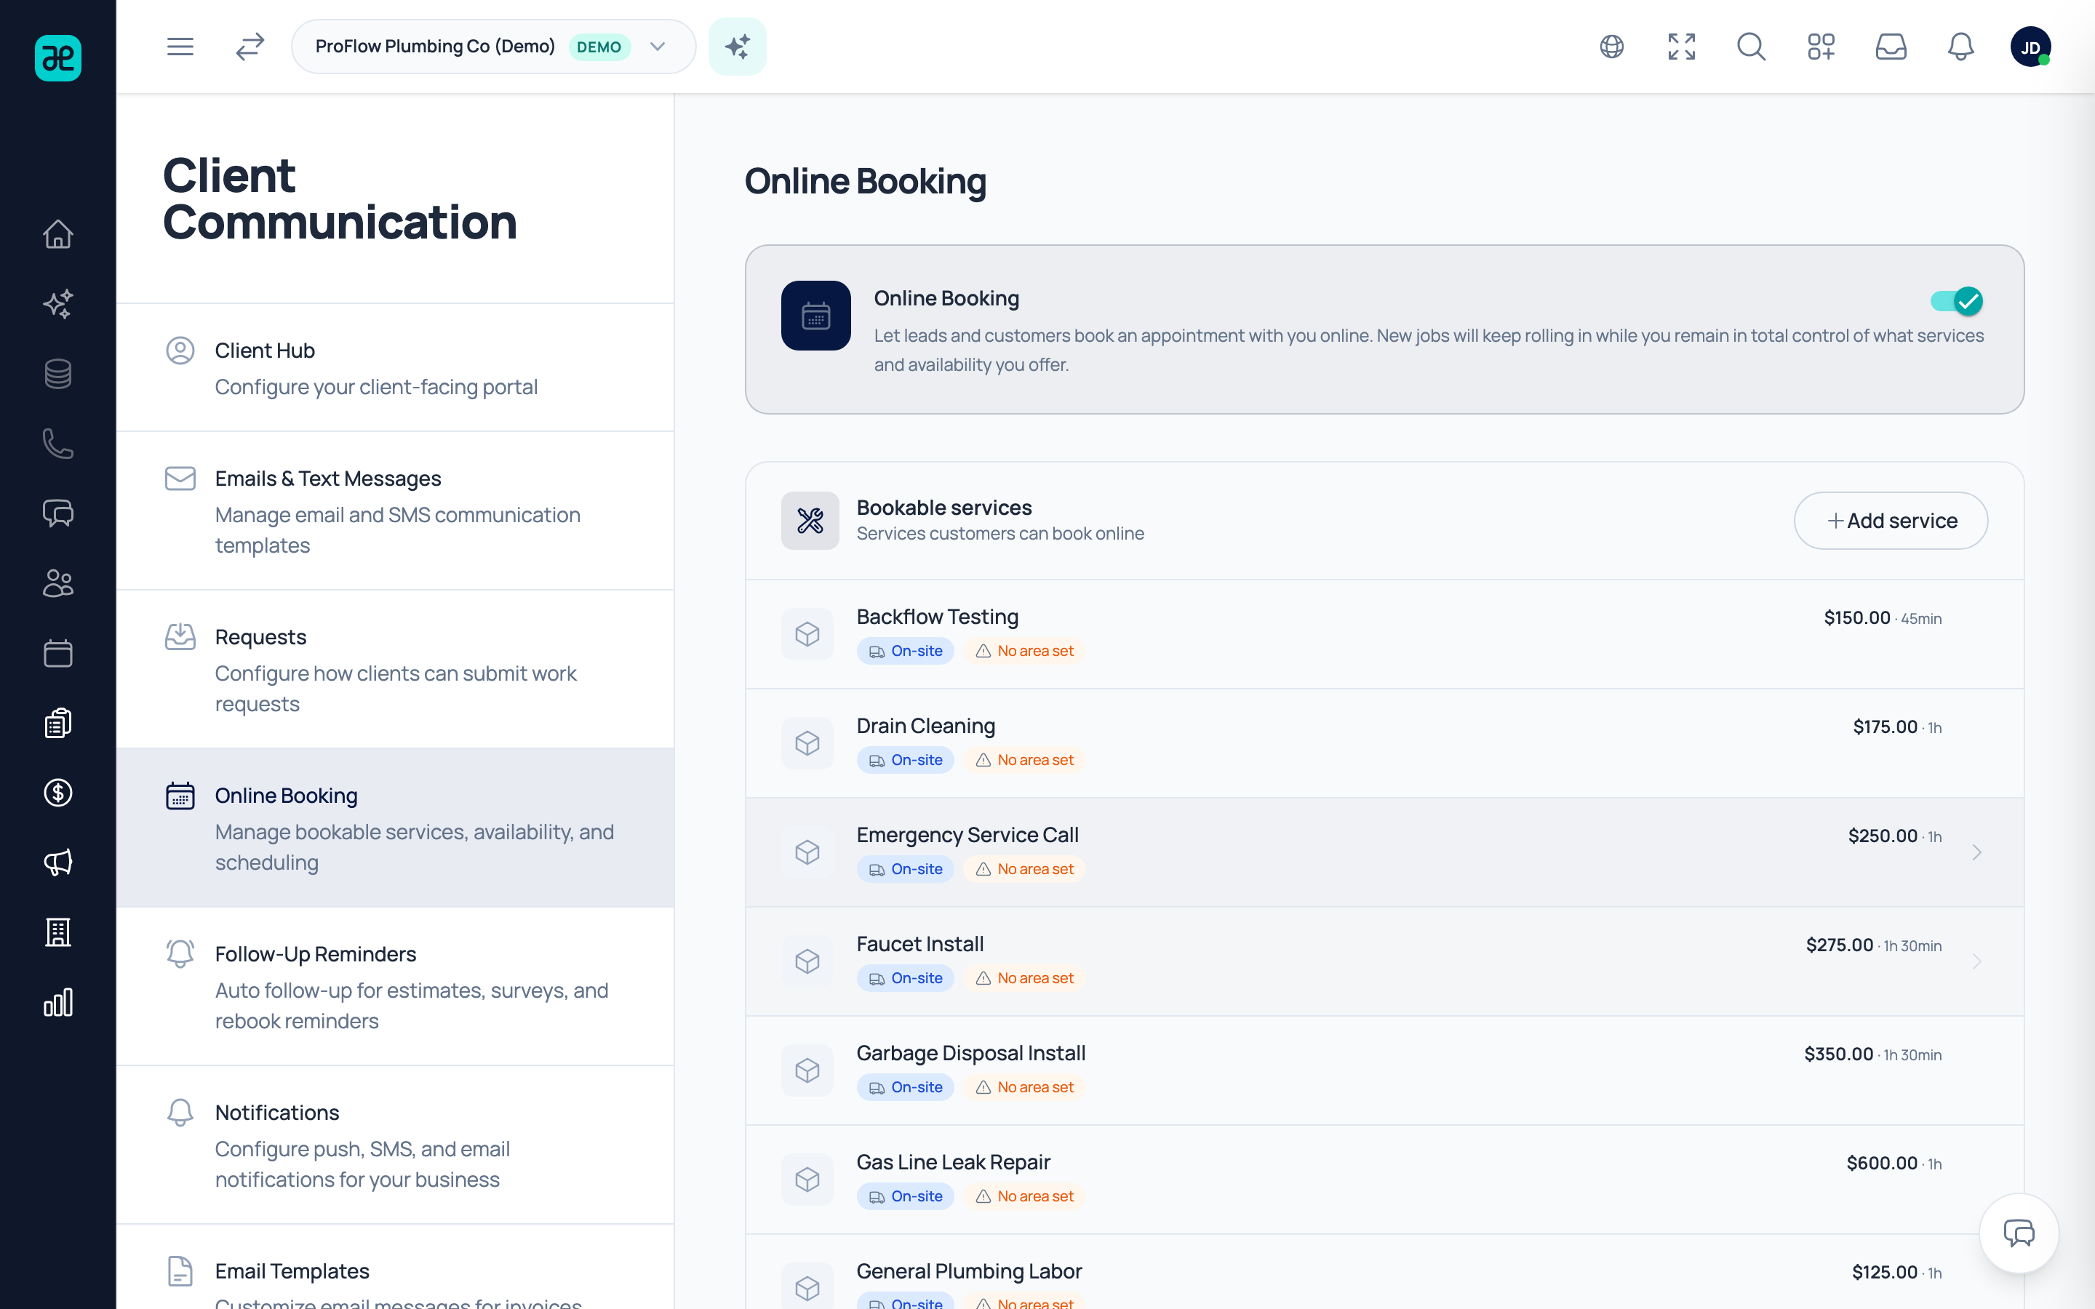Open the Gas Line Leak Repair service

click(x=1384, y=1180)
